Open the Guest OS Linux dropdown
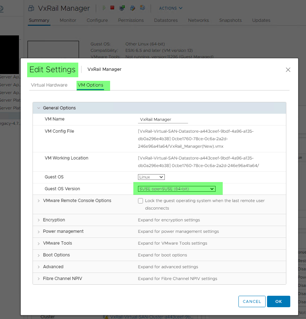This screenshot has width=306, height=319. pyautogui.click(x=151, y=177)
